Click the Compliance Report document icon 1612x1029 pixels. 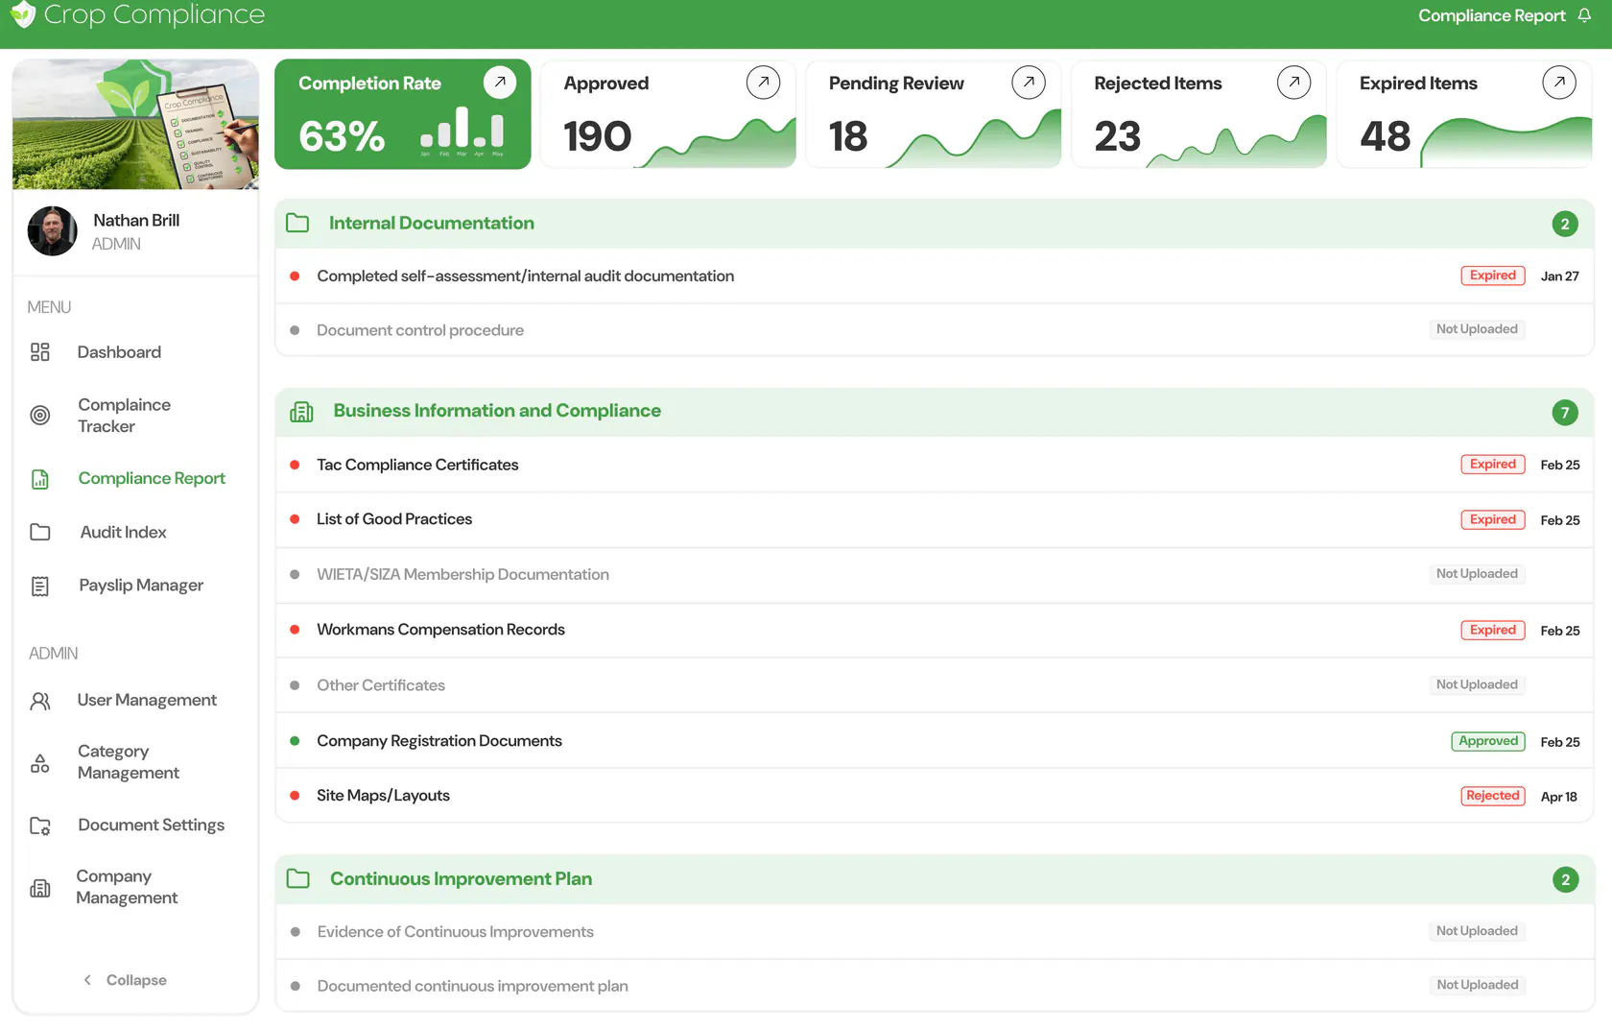pos(40,479)
